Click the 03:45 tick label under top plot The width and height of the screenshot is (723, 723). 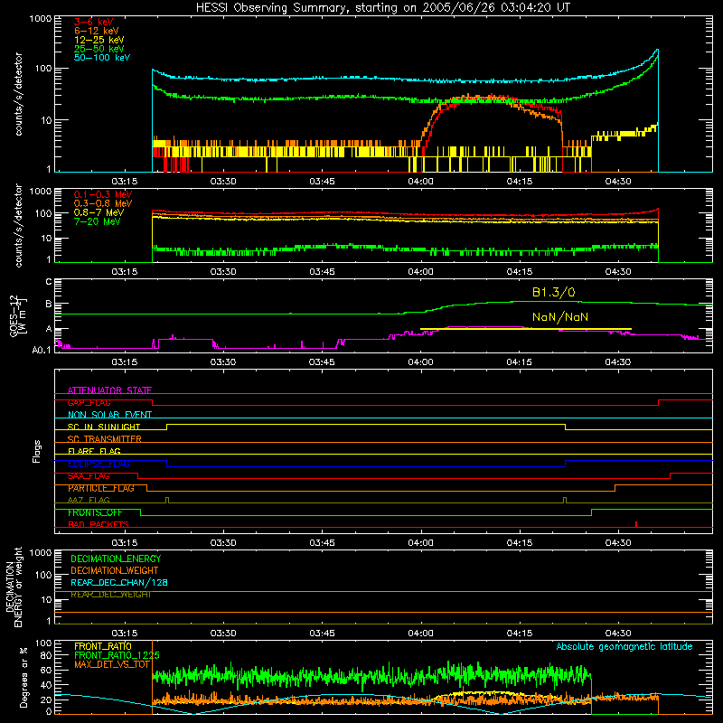click(322, 182)
